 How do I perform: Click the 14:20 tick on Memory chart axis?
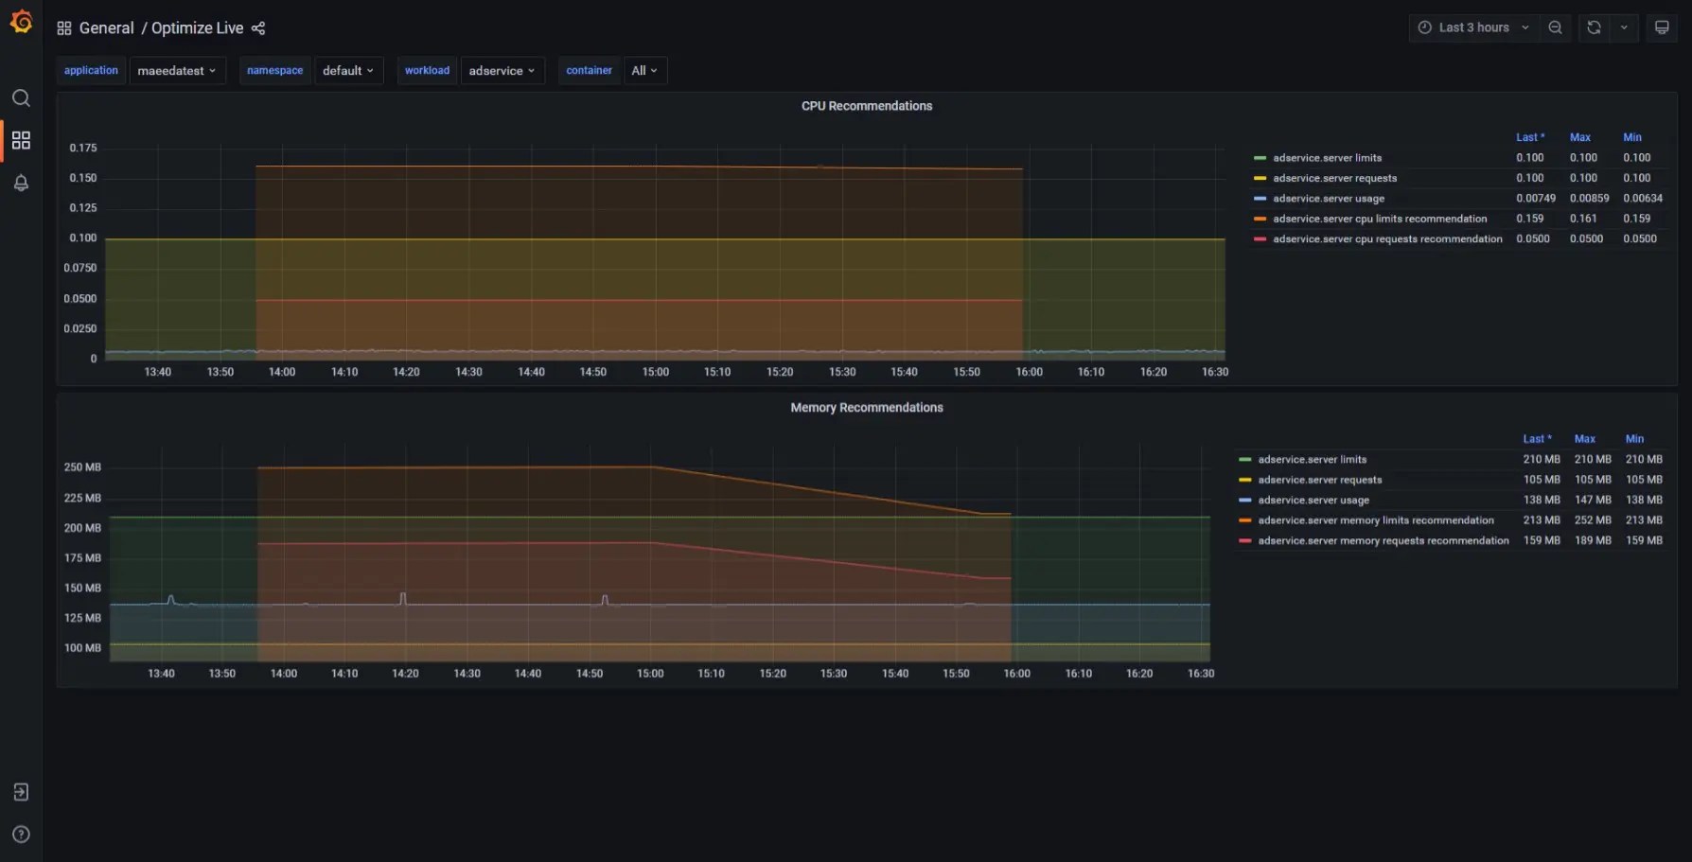tap(405, 674)
